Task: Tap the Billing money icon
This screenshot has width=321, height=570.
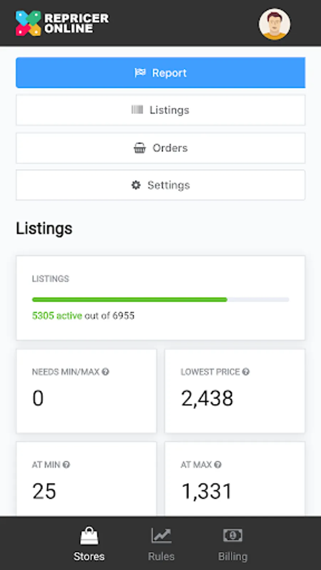Action: [x=233, y=535]
